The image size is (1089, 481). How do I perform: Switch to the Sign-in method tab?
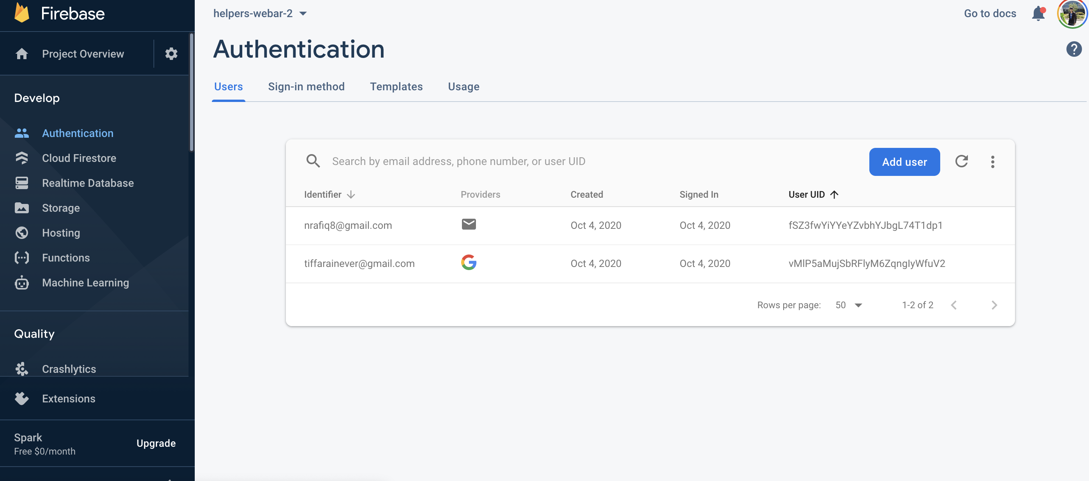[x=306, y=86]
